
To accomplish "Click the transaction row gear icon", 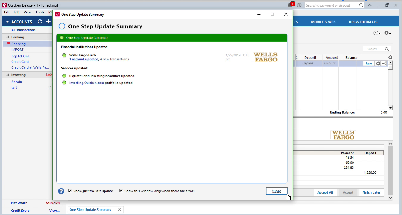I will [378, 63].
